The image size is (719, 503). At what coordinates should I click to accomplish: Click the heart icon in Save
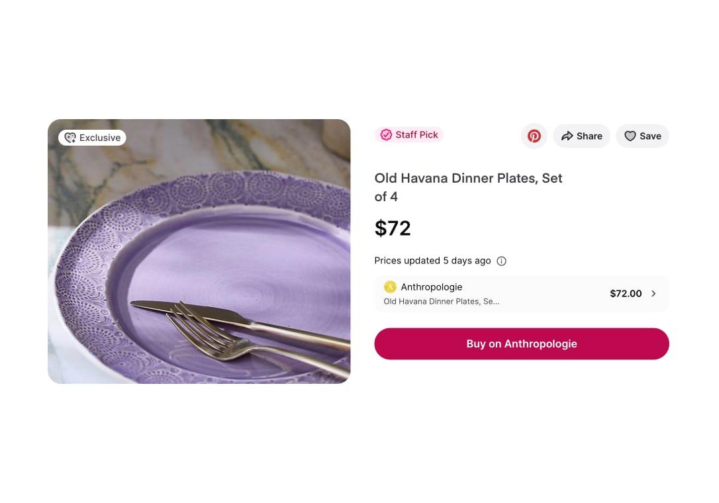630,136
